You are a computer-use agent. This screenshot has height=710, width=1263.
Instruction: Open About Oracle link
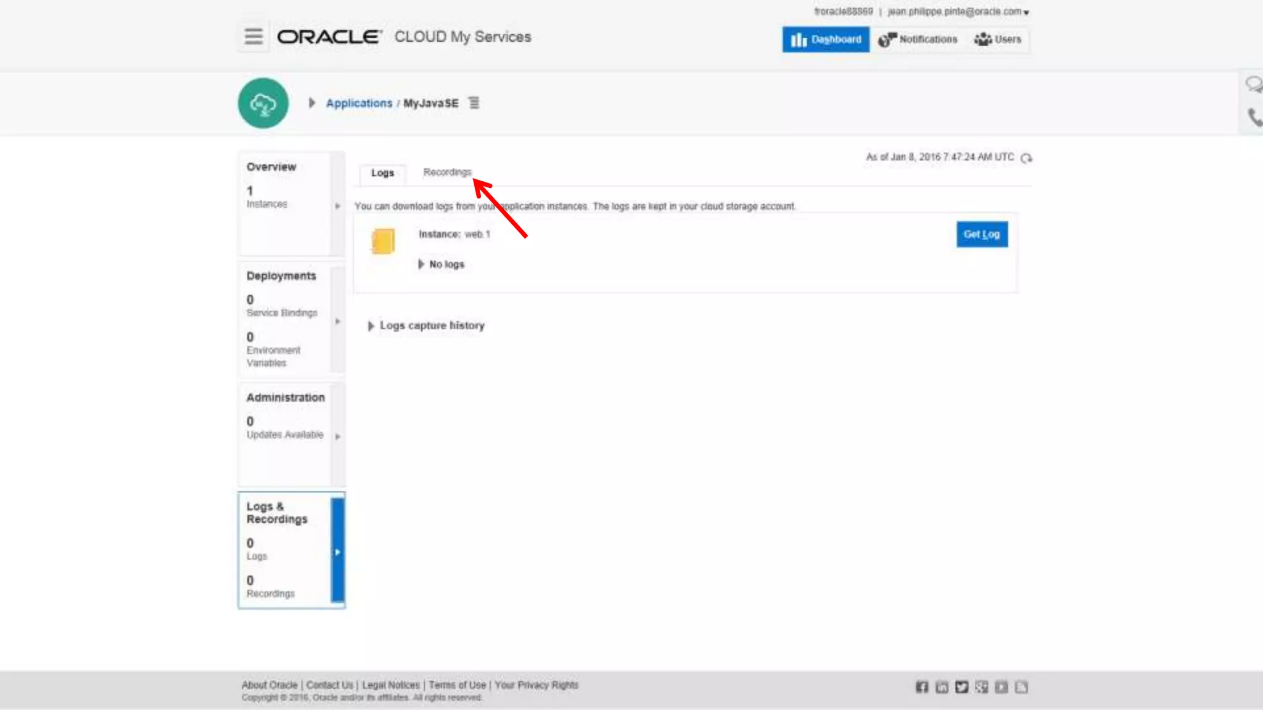coord(269,685)
